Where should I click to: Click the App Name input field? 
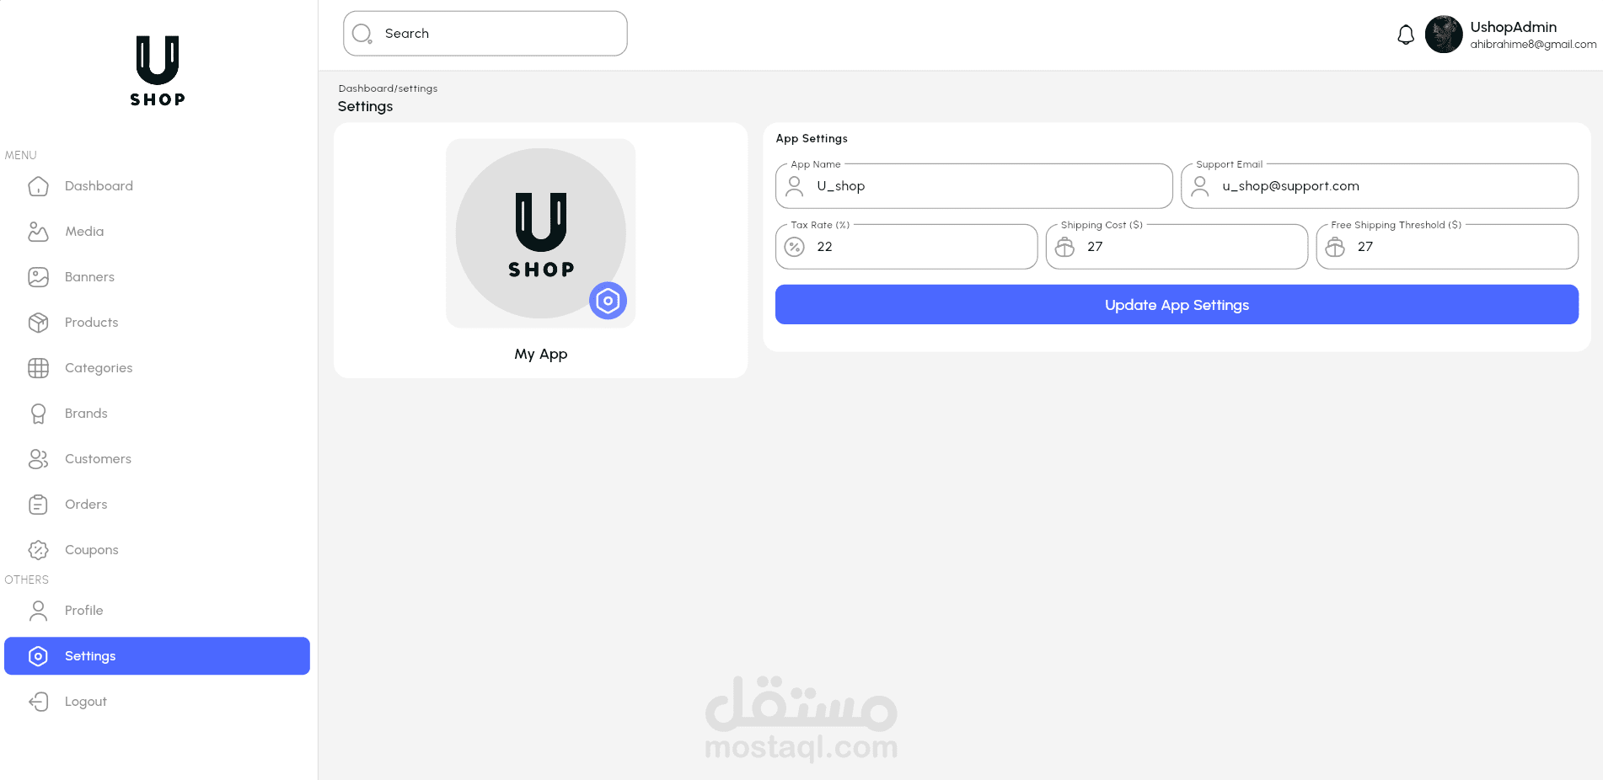point(973,186)
